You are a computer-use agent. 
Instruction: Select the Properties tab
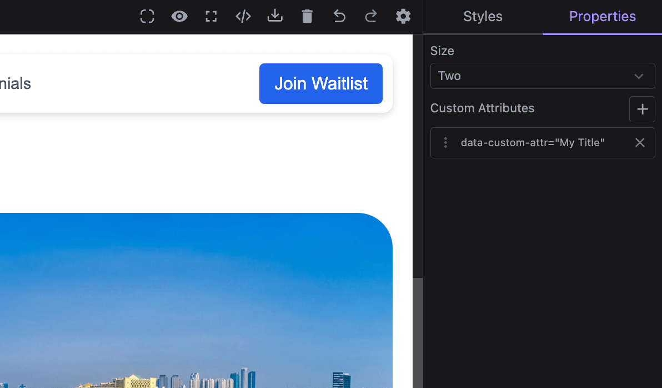602,17
